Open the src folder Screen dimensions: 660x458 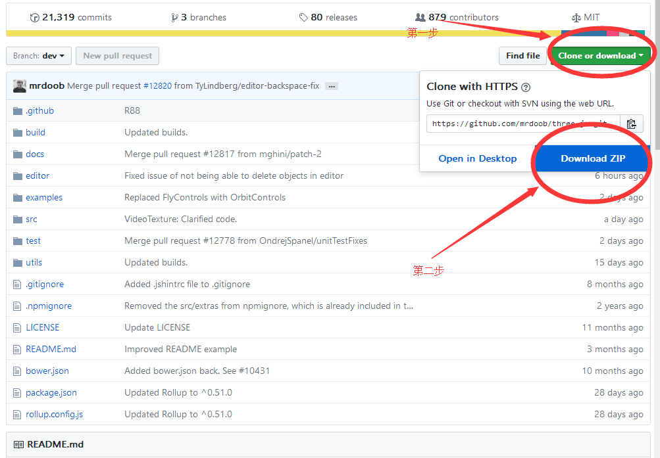tap(31, 219)
